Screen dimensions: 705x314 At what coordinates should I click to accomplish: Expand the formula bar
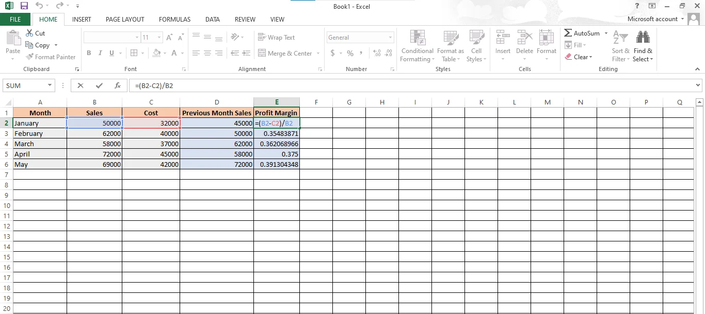(x=698, y=85)
